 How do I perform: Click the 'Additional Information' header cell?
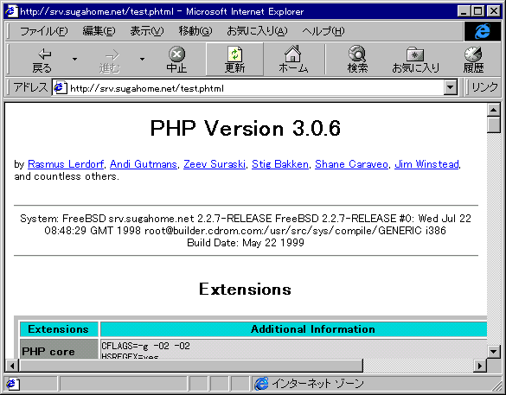(x=294, y=329)
